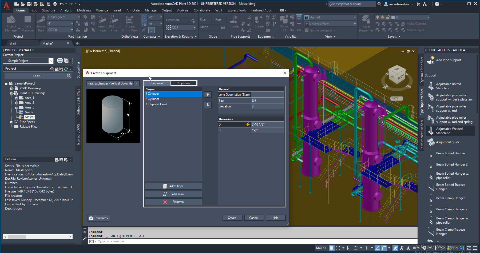Open the Structure ribbon tab
480x253 pixels.
[x=49, y=10]
